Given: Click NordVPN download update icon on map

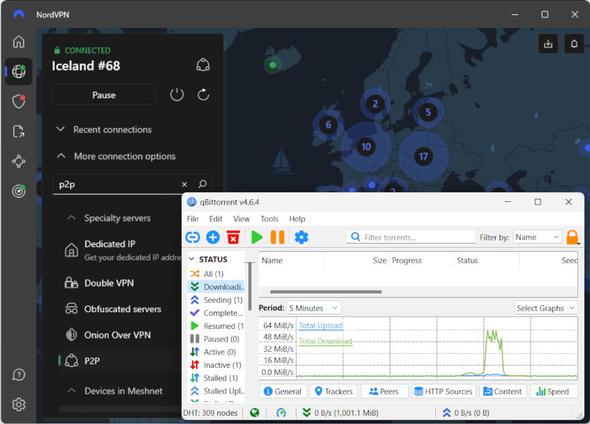Looking at the screenshot, I should click(x=548, y=44).
